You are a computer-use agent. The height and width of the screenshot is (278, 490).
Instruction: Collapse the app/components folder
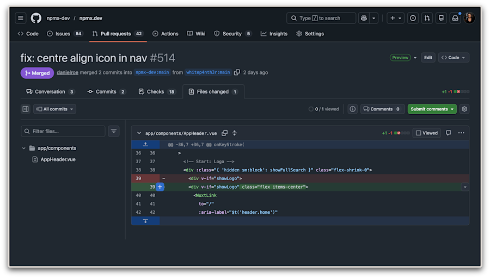[24, 148]
